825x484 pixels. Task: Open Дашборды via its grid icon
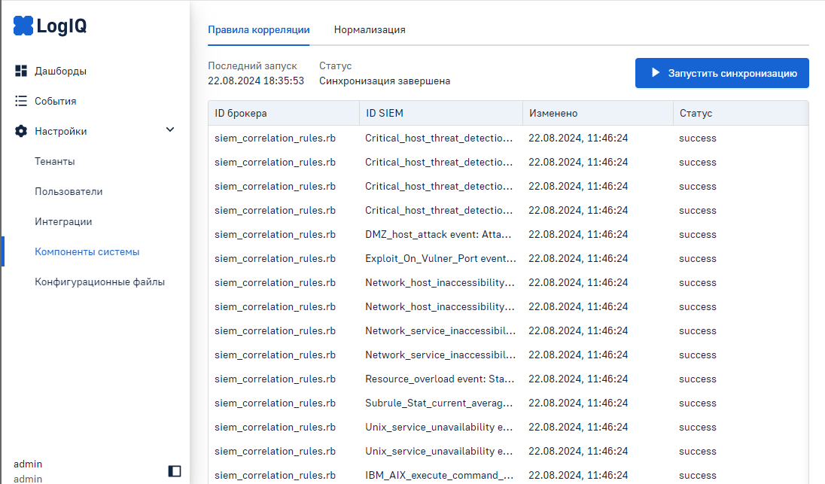[21, 71]
